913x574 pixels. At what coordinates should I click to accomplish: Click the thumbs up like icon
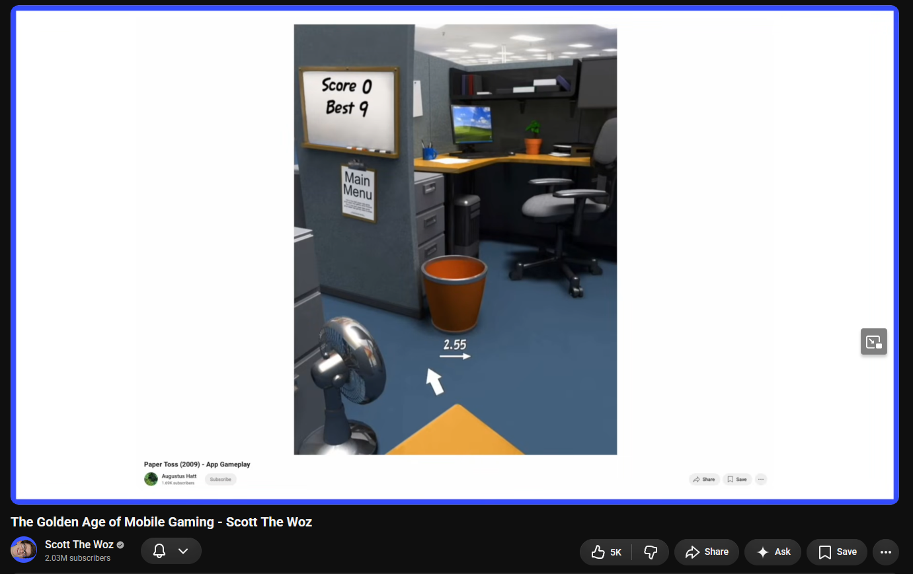598,552
